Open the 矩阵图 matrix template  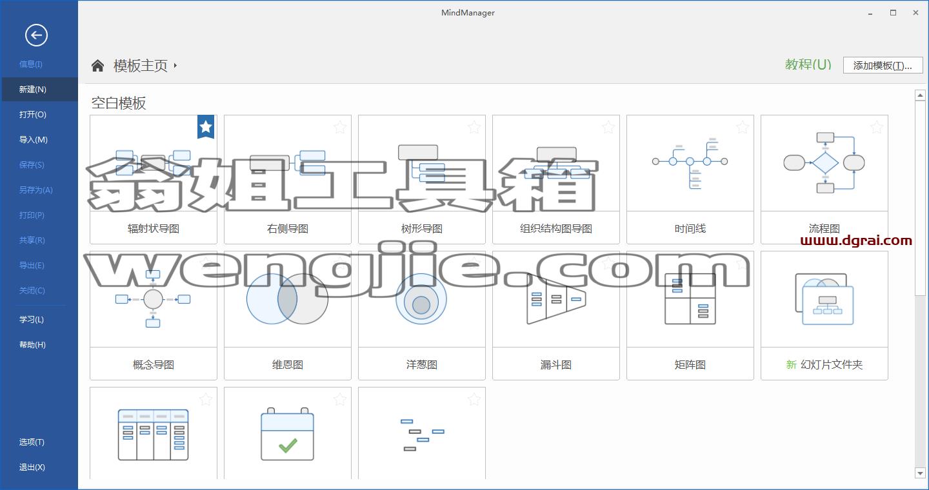pos(690,315)
